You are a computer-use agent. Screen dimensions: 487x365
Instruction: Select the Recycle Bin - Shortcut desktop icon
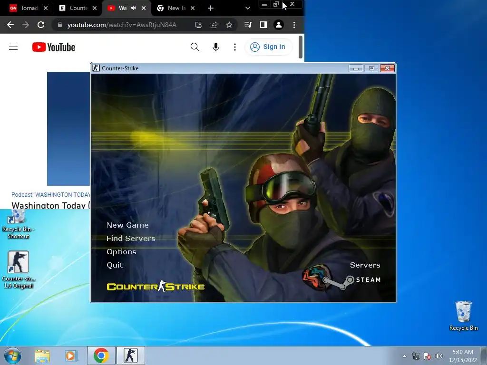(19, 224)
